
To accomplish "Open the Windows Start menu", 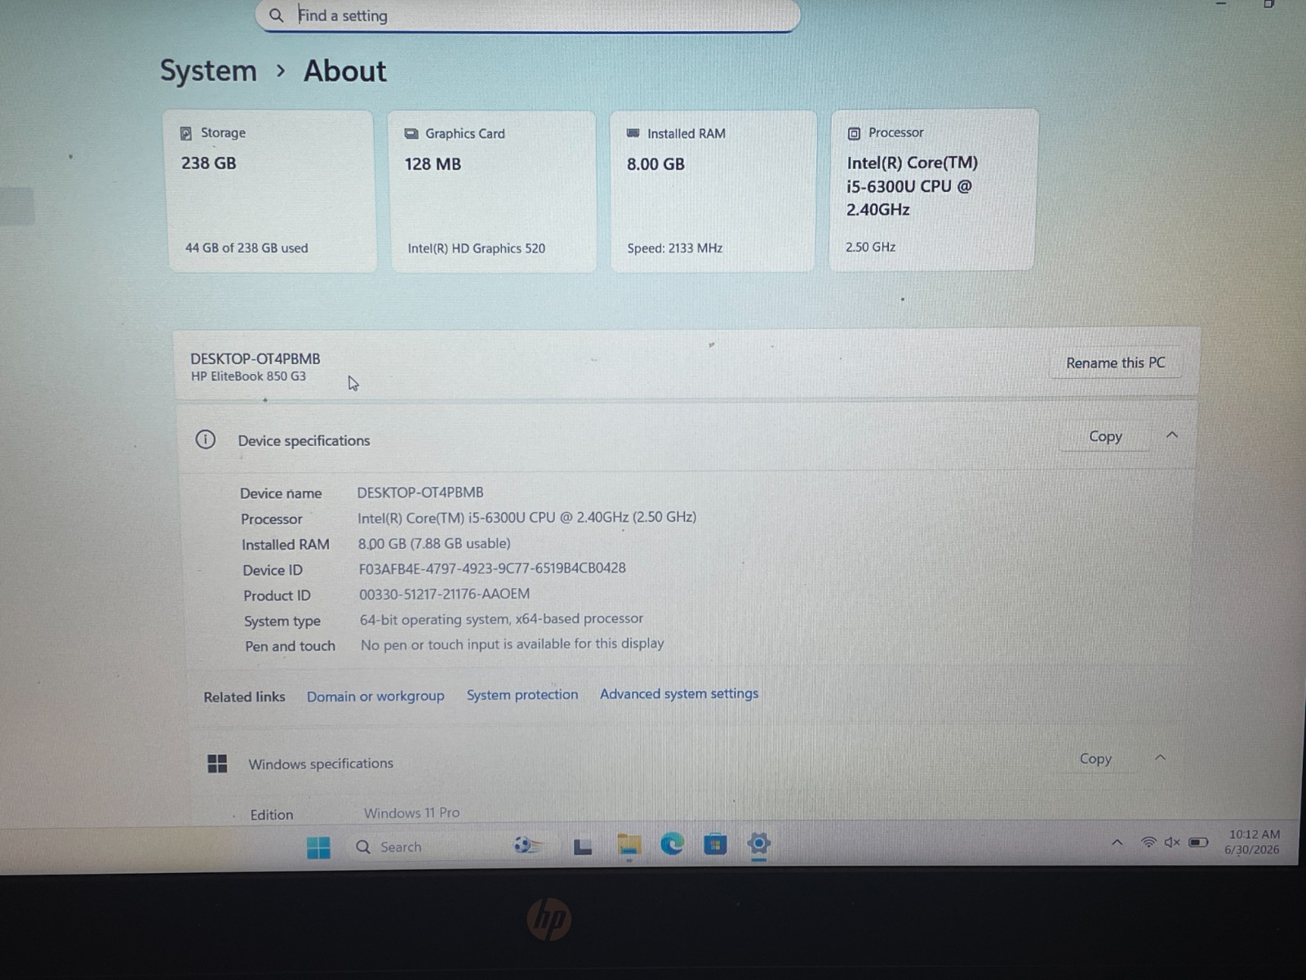I will (x=318, y=848).
